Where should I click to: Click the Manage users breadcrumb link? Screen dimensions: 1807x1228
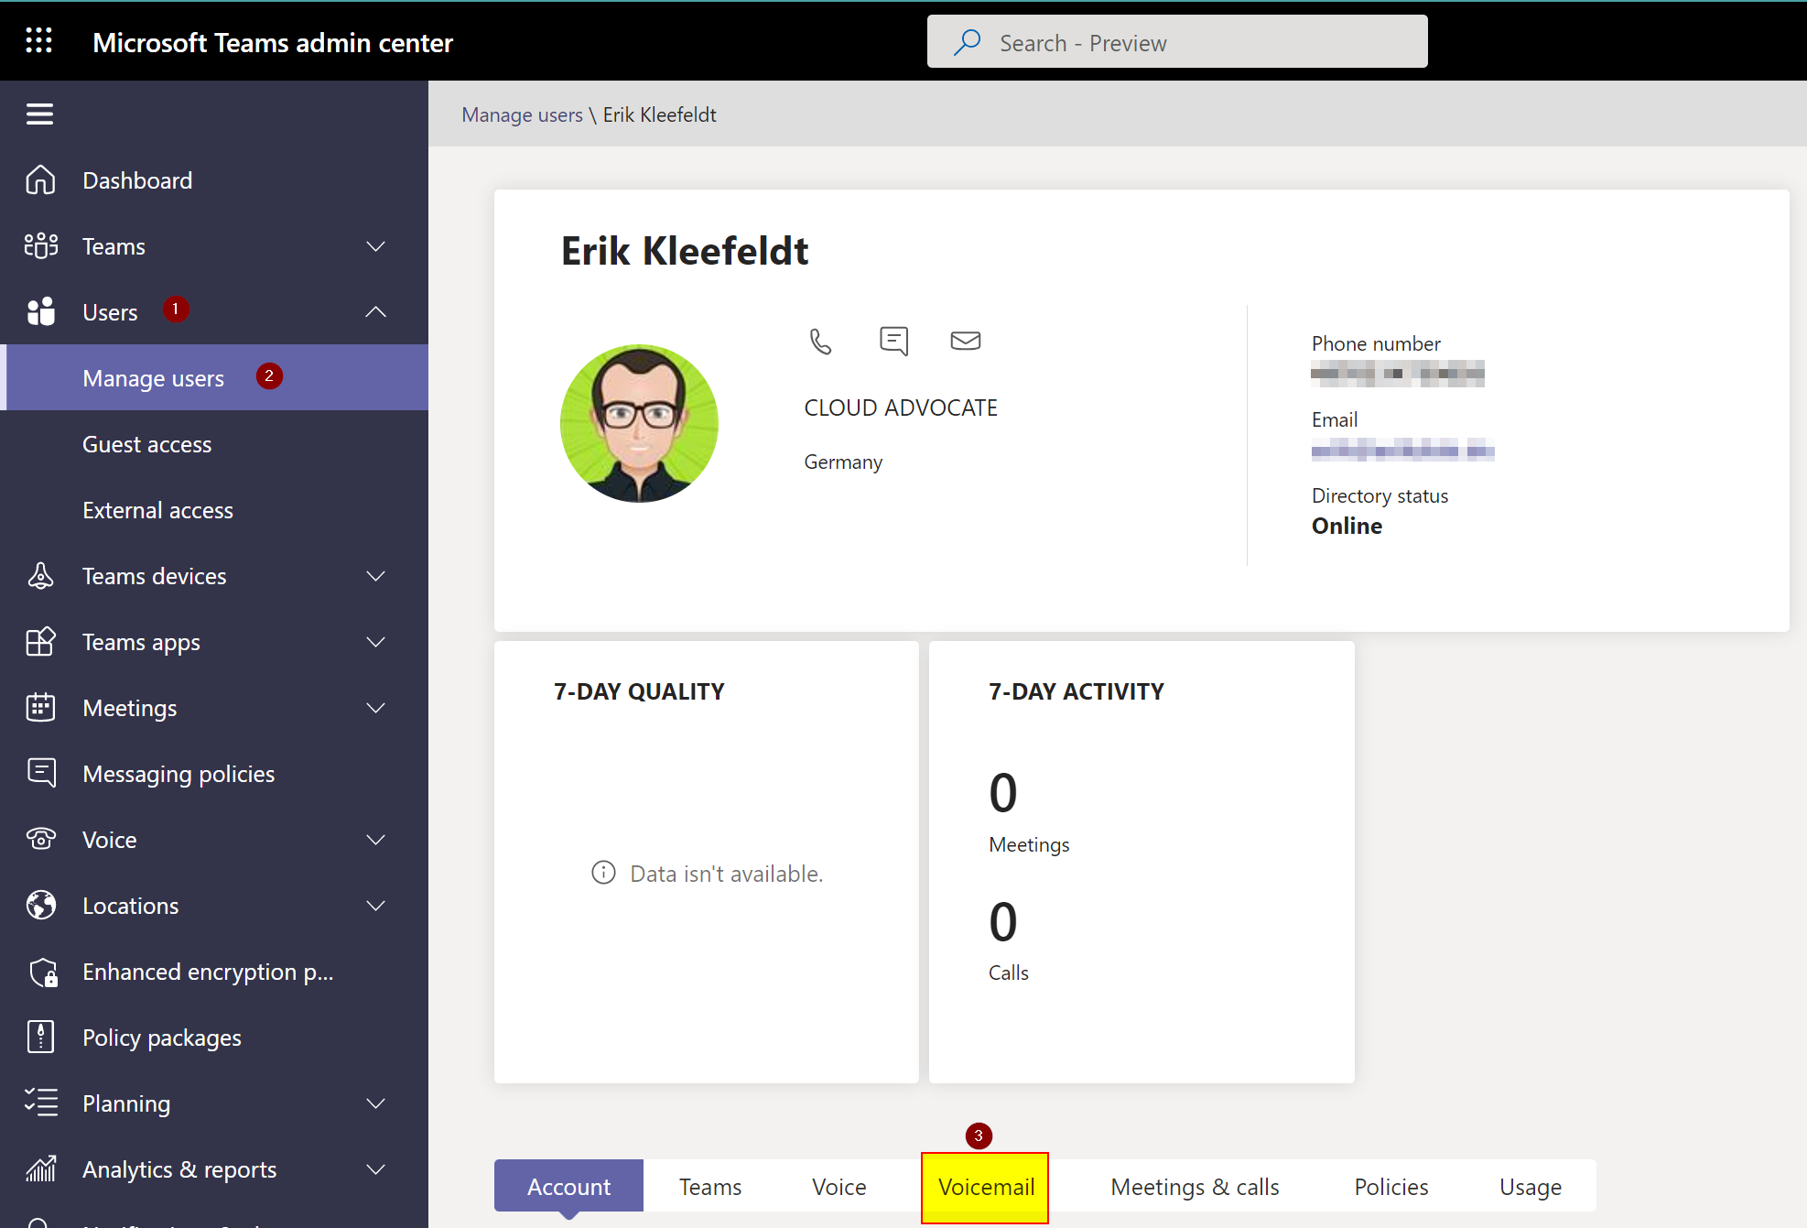[x=522, y=114]
